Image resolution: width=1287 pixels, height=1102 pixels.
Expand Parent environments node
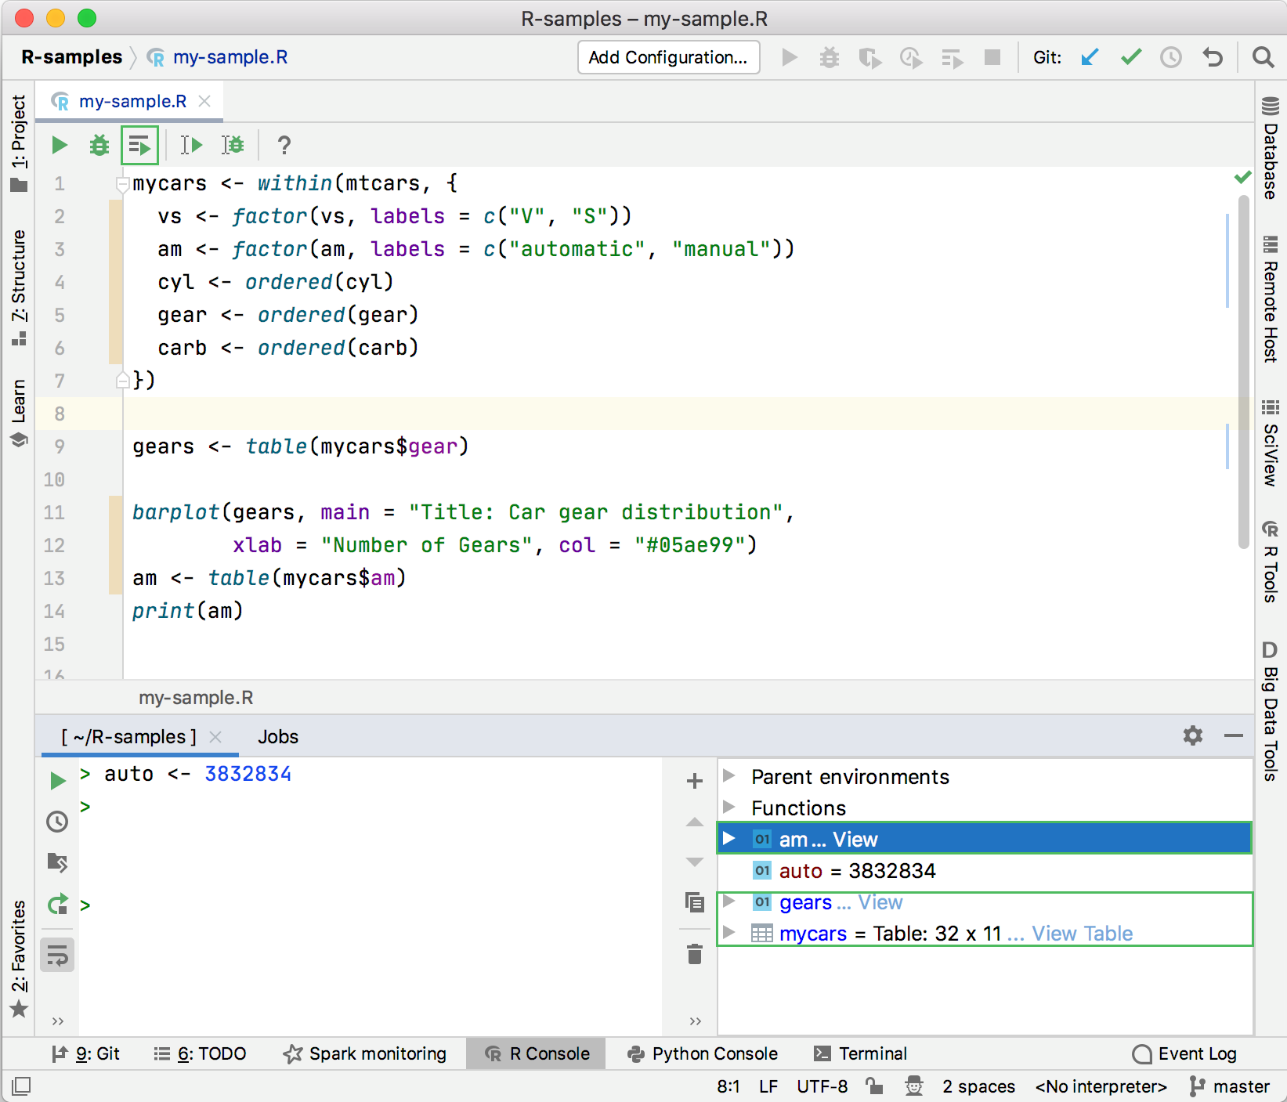point(729,776)
